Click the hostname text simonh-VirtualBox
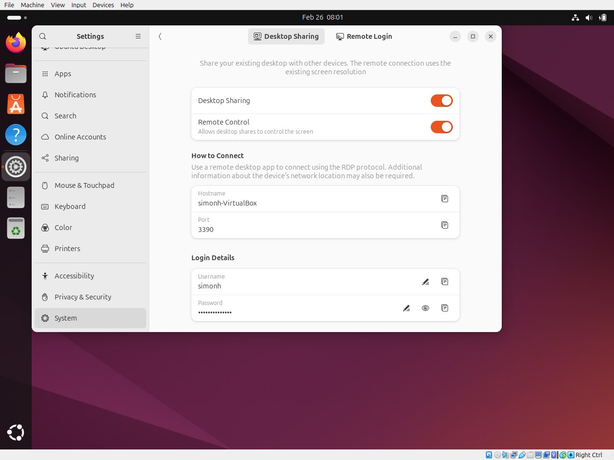The width and height of the screenshot is (614, 460). tap(227, 203)
